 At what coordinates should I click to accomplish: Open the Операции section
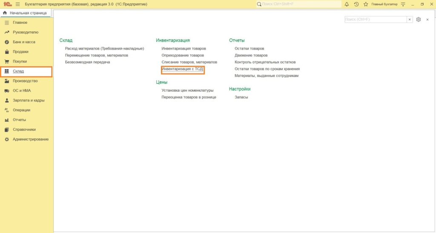26,110
